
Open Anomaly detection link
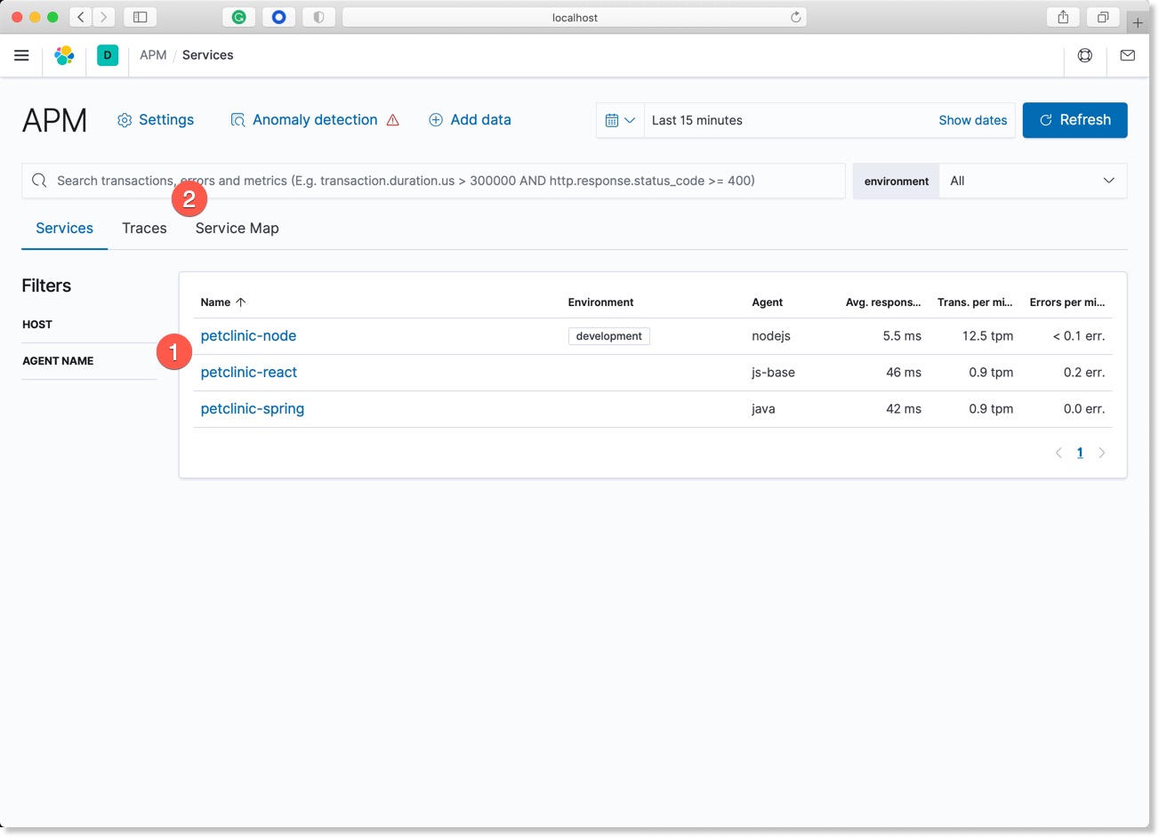point(315,120)
